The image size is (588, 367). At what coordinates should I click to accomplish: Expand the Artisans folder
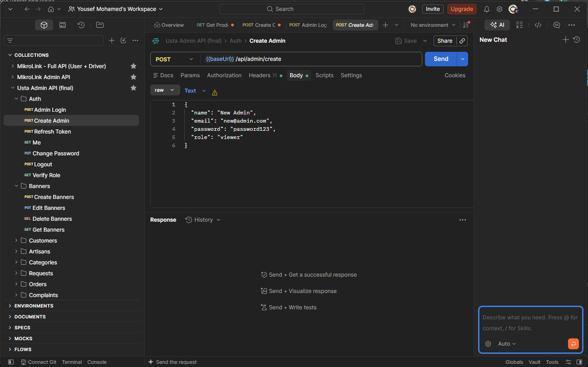17,251
